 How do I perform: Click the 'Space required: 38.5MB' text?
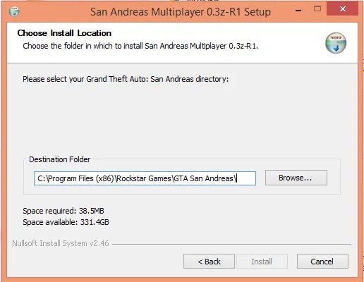[63, 211]
